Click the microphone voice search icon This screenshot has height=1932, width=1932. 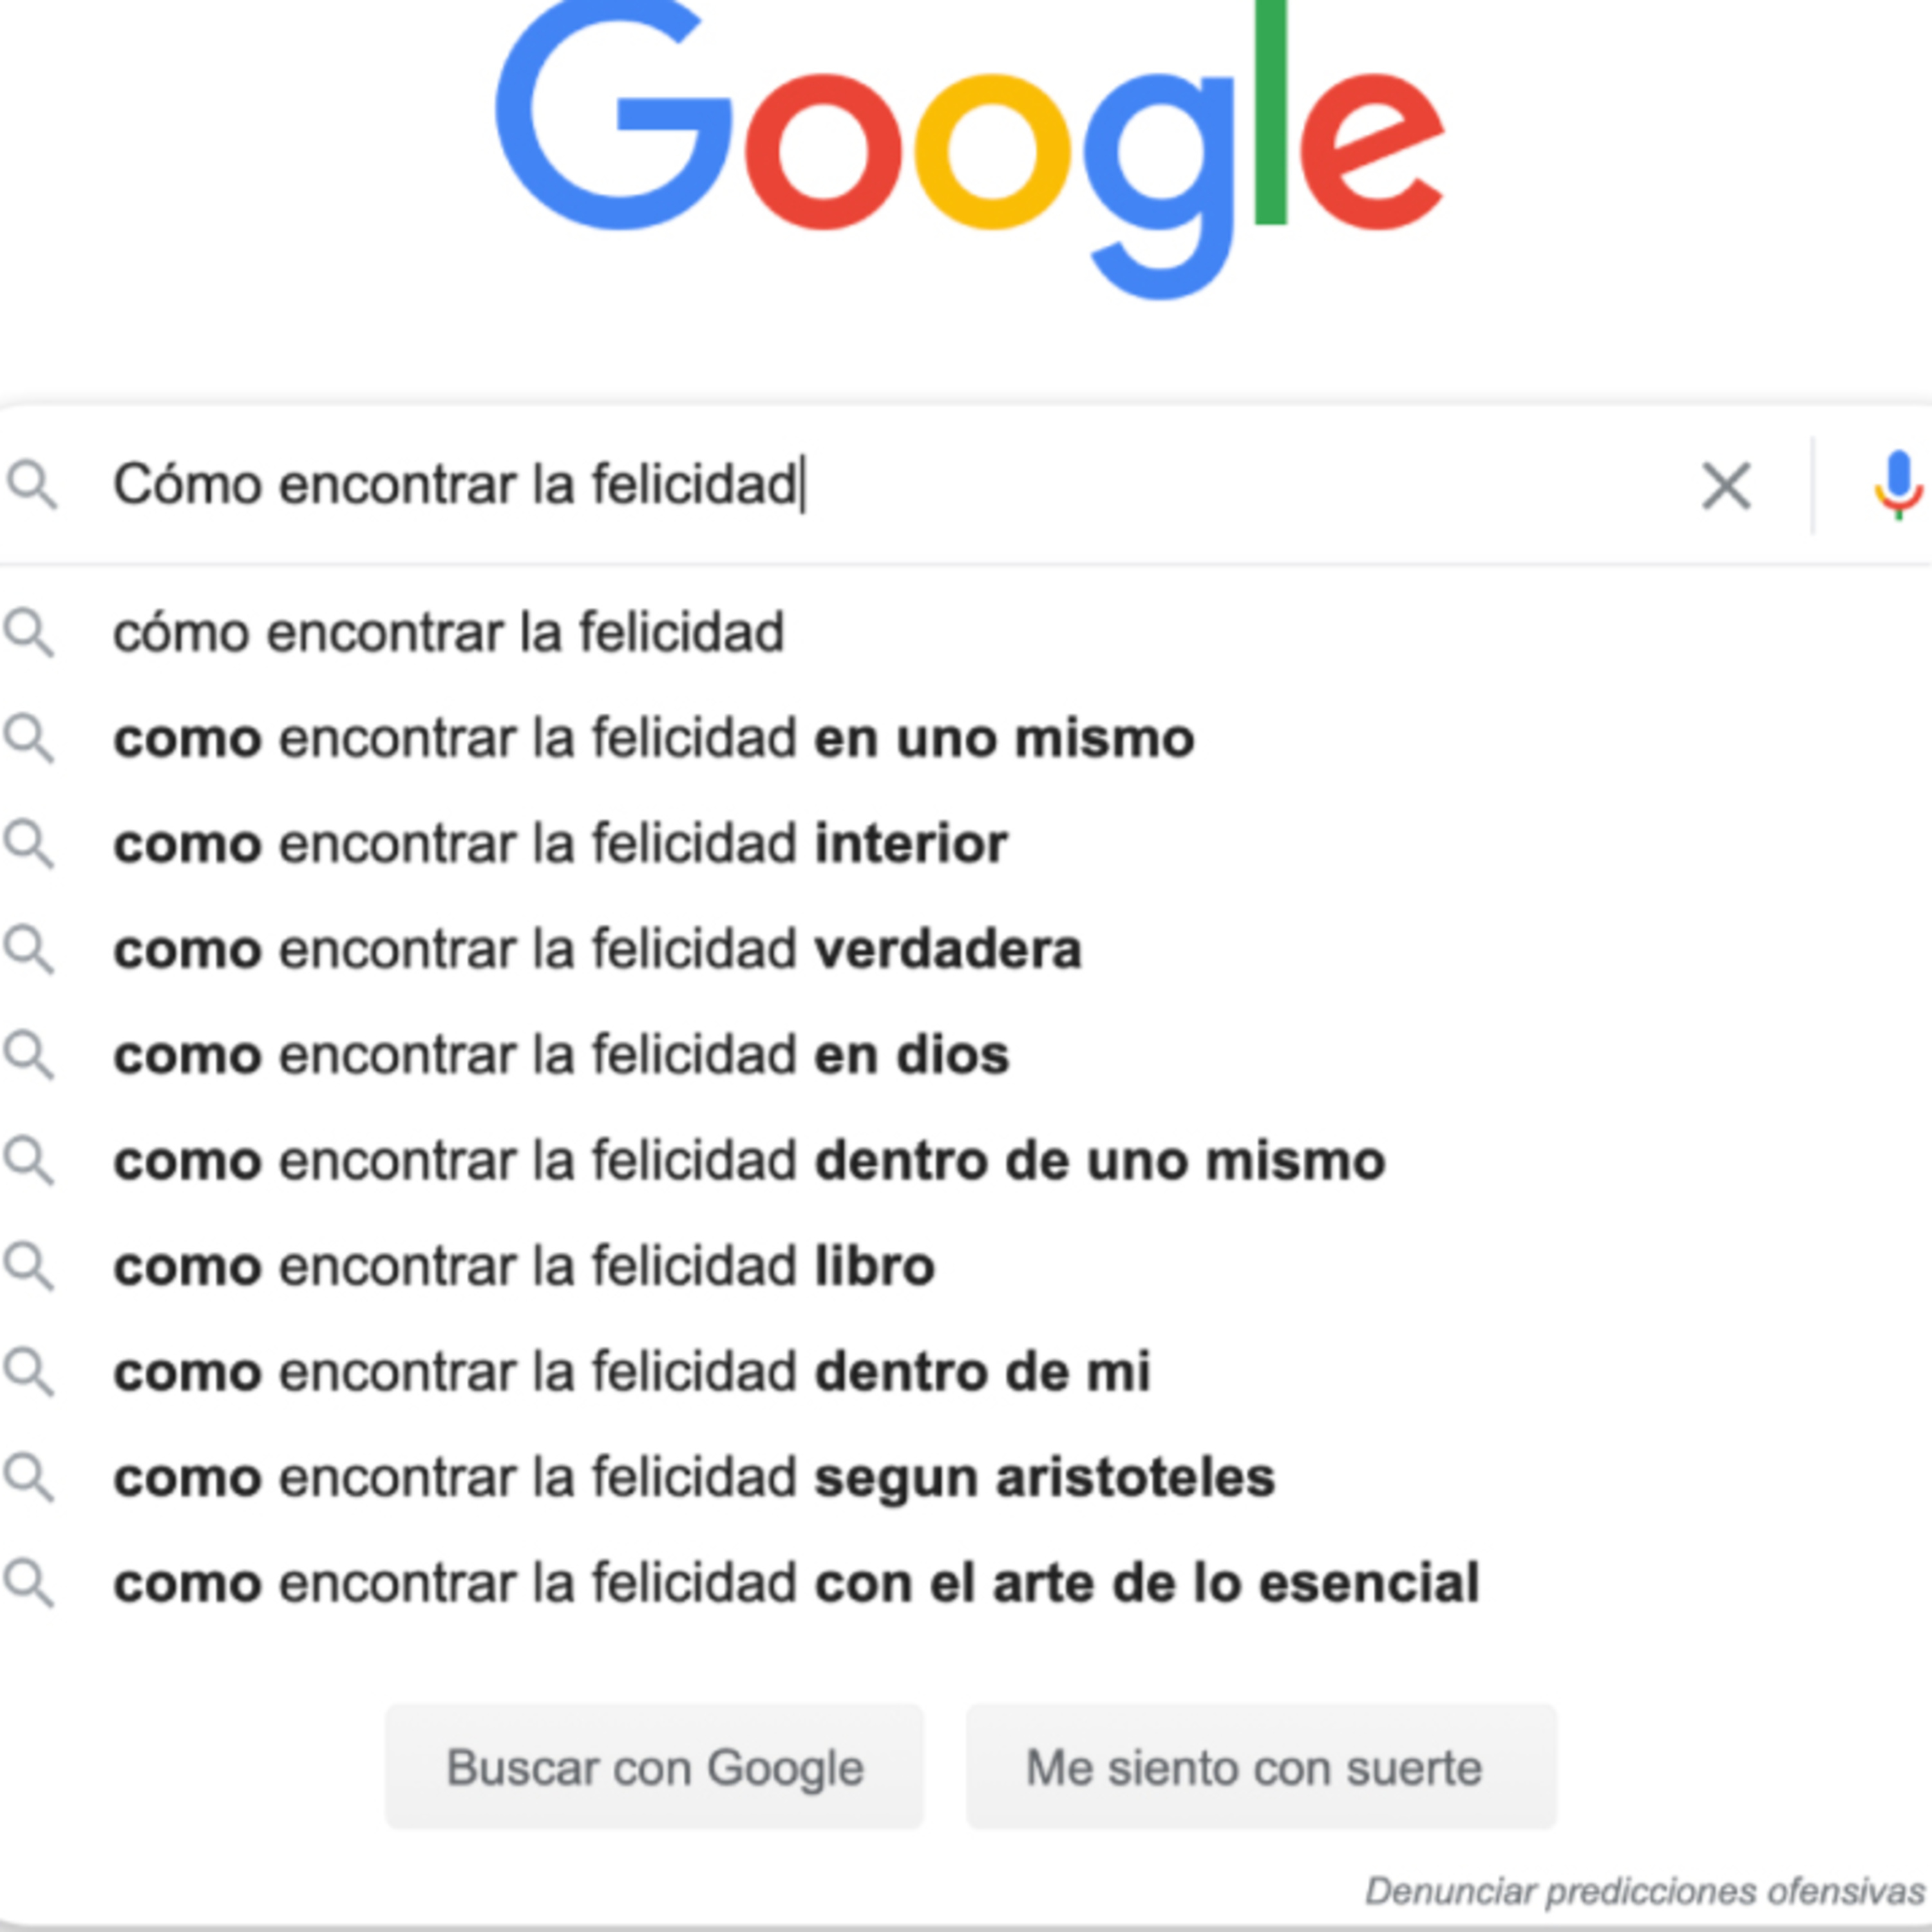click(x=1897, y=485)
